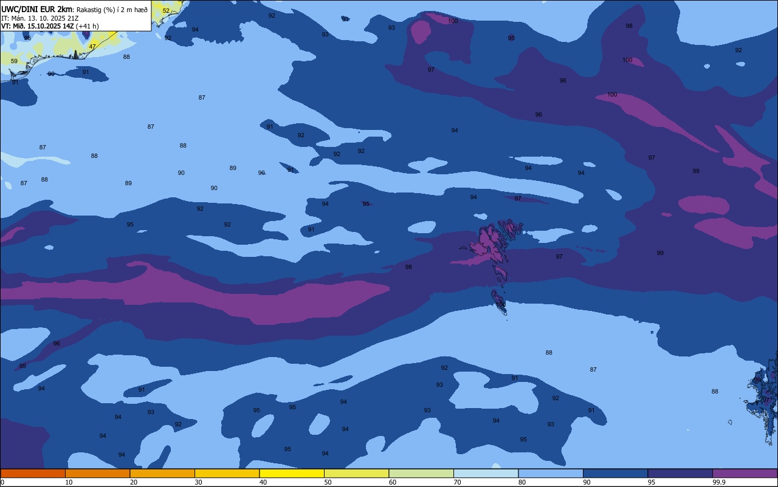The image size is (778, 487).
Task: Click the humidity value '59' near the coast
Action: click(14, 61)
